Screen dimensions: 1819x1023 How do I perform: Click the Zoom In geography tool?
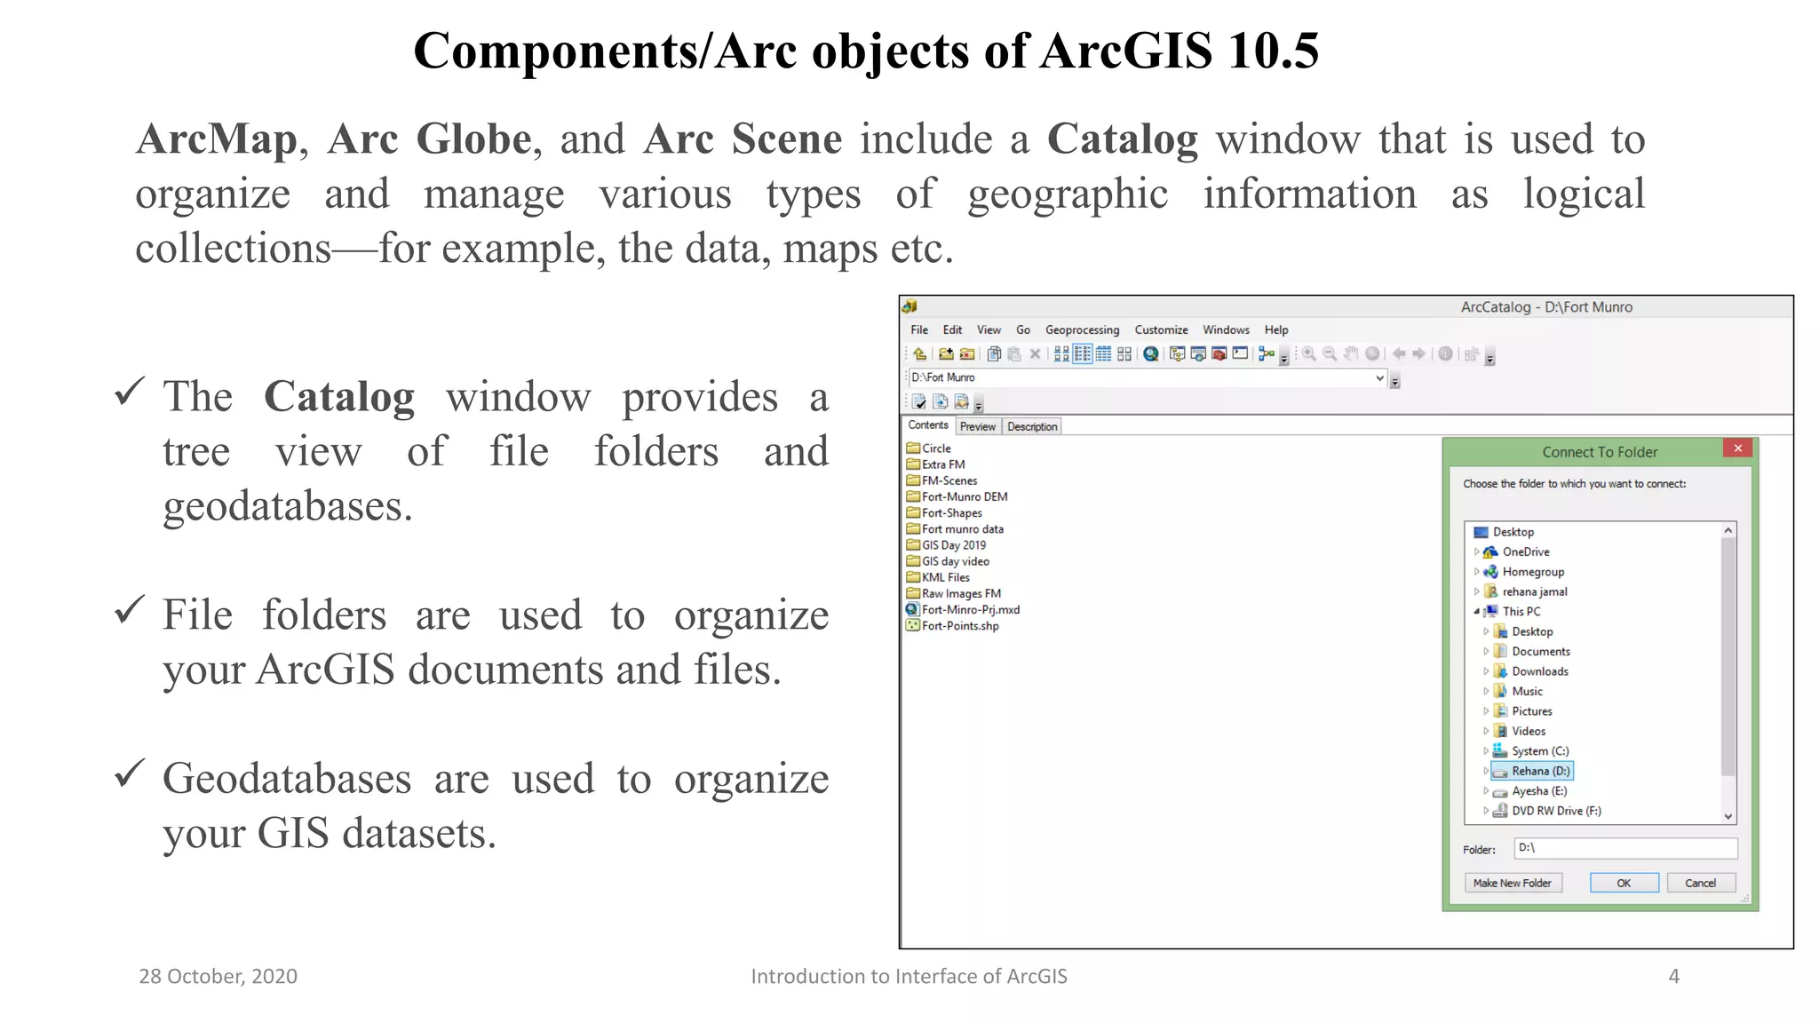point(1309,354)
